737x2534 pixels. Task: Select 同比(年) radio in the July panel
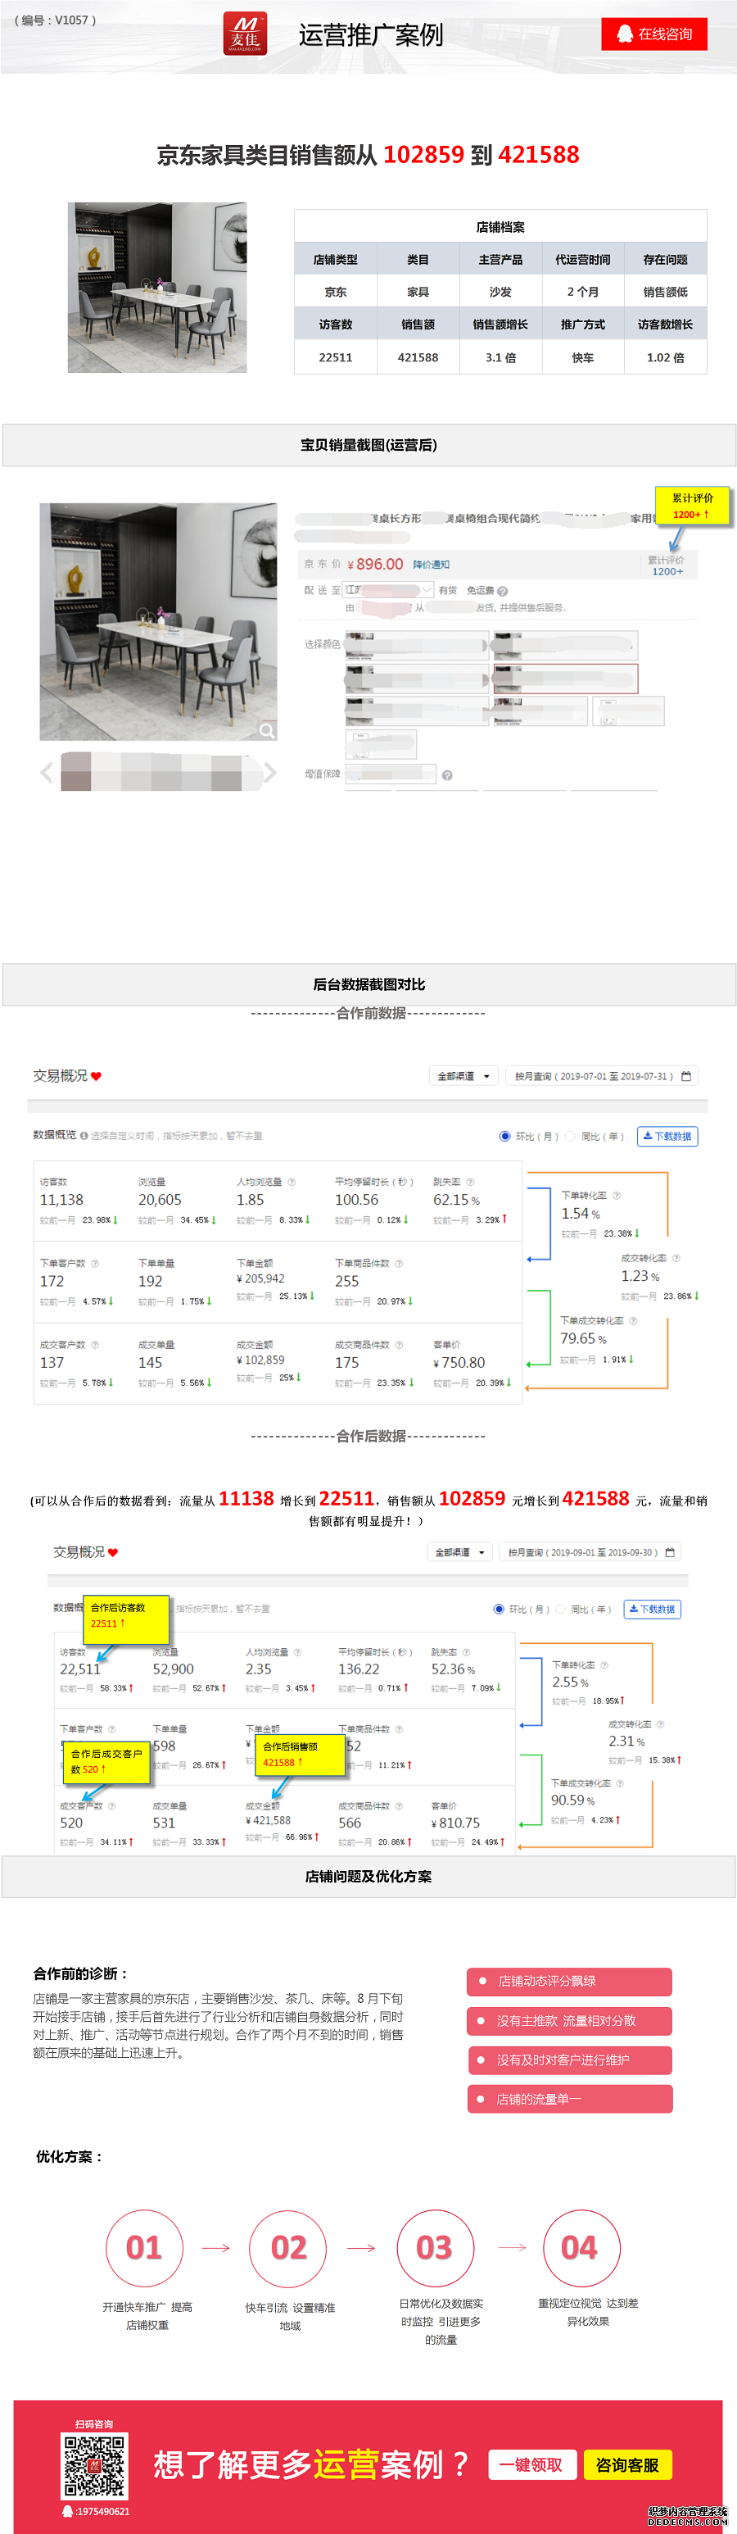click(x=570, y=1136)
